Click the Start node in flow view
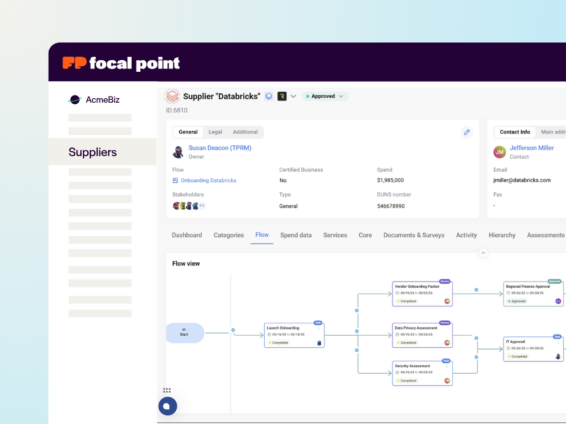This screenshot has width=566, height=424. coord(185,333)
